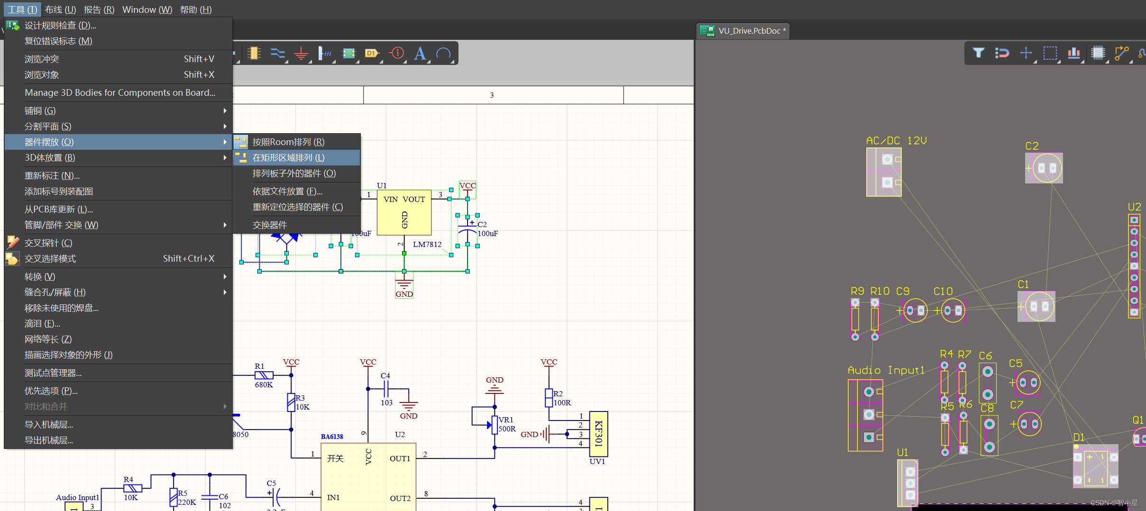The height and width of the screenshot is (511, 1146).
Task: Expand the 缝合孔/屏蔽 (H) submenu
Action: click(x=119, y=292)
